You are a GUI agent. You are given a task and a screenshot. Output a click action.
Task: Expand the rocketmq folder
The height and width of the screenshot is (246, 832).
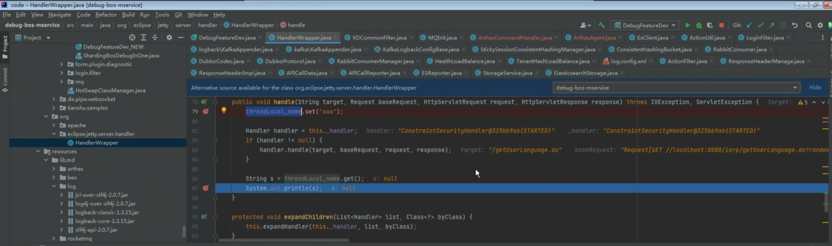[54, 239]
